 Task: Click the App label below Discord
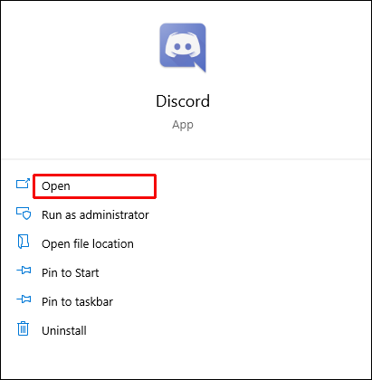click(183, 125)
